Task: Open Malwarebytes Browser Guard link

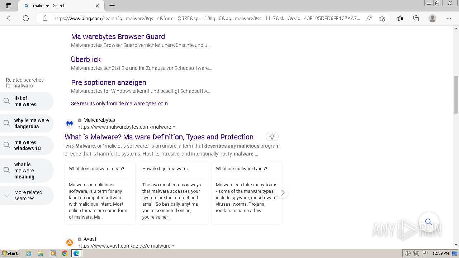Action: (x=118, y=37)
